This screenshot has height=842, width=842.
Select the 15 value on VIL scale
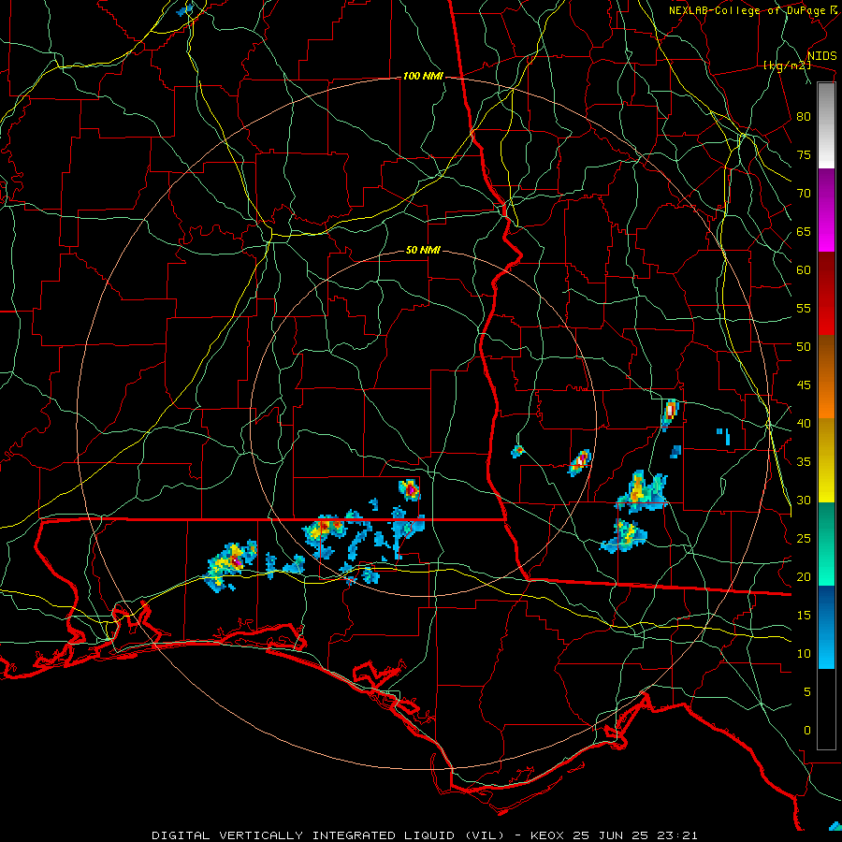pos(804,616)
